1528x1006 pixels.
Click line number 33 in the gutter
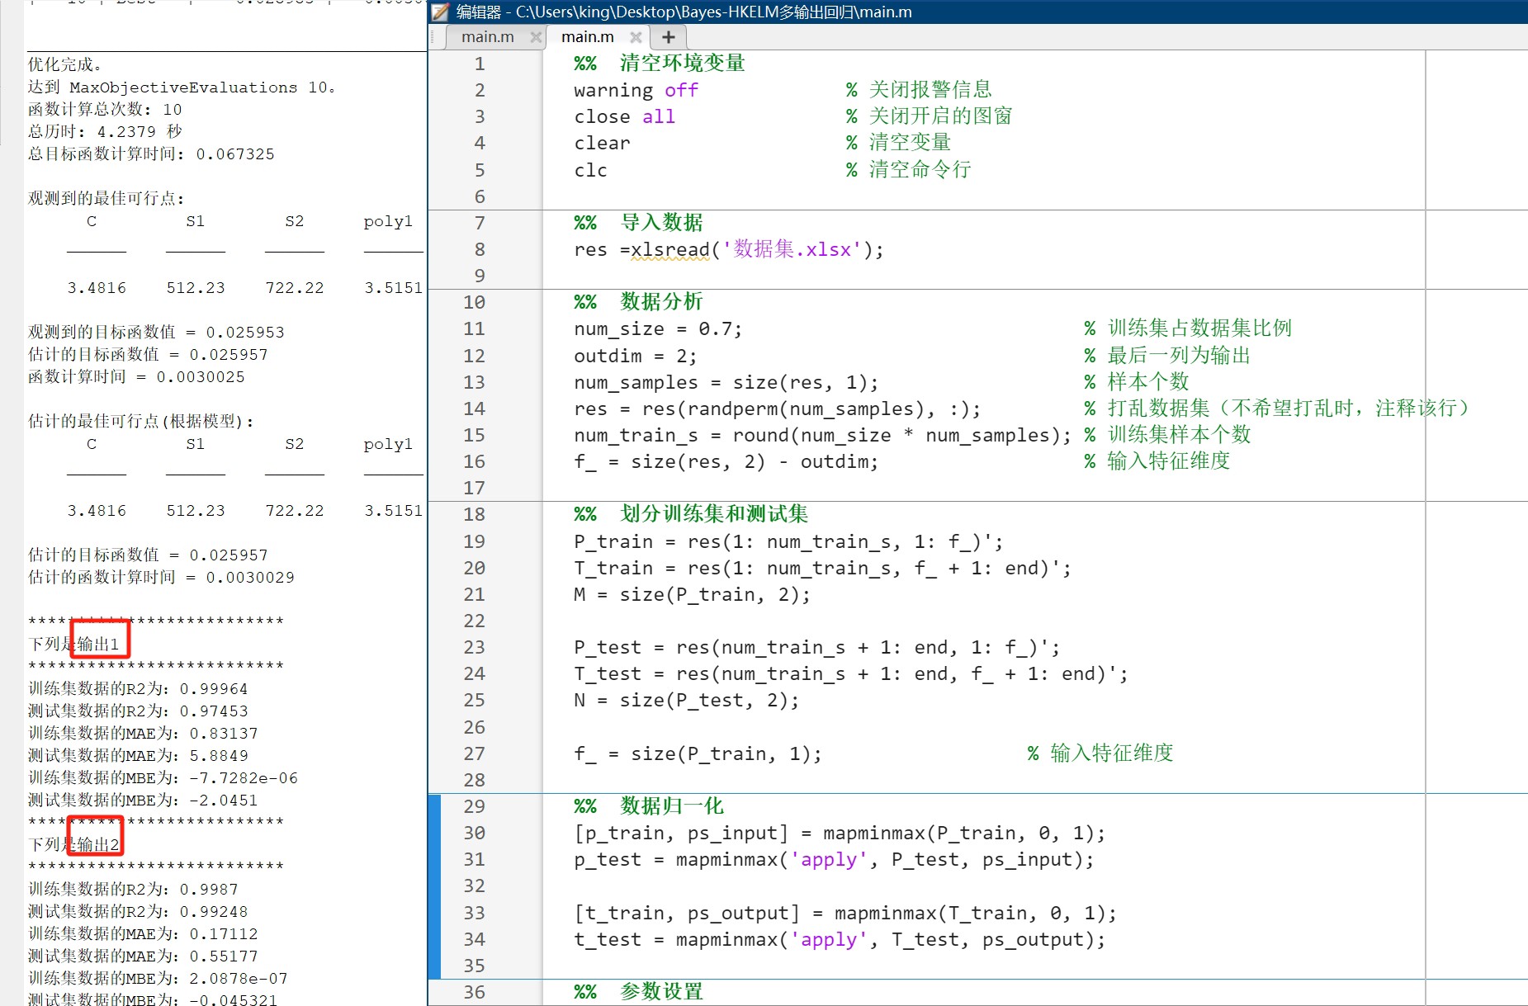tap(474, 913)
